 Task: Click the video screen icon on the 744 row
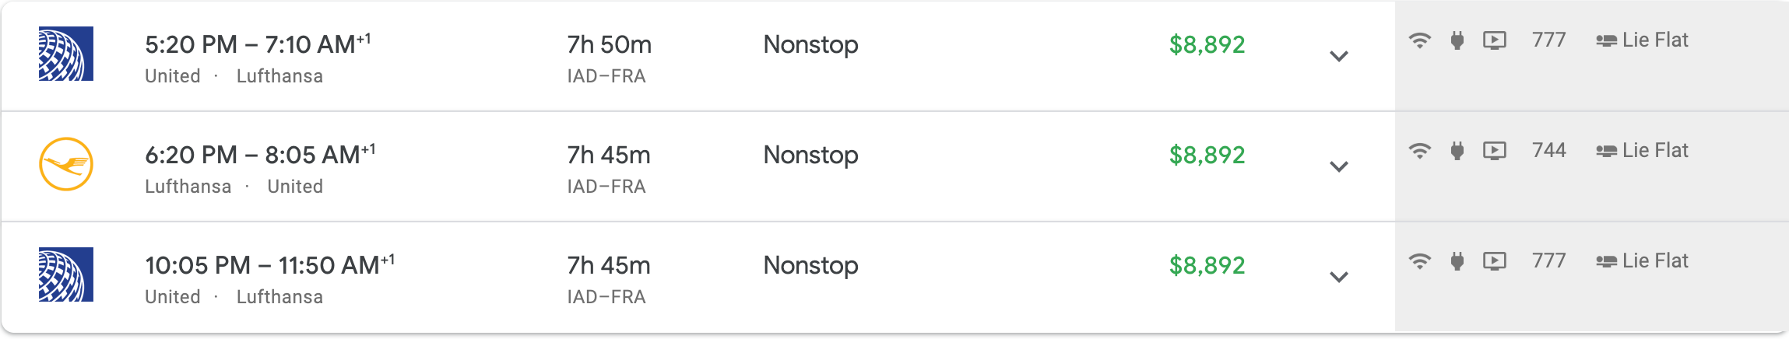coord(1494,151)
